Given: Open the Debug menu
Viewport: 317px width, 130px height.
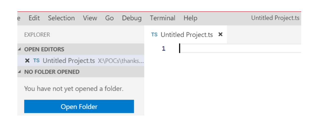Looking at the screenshot, I should [x=132, y=18].
